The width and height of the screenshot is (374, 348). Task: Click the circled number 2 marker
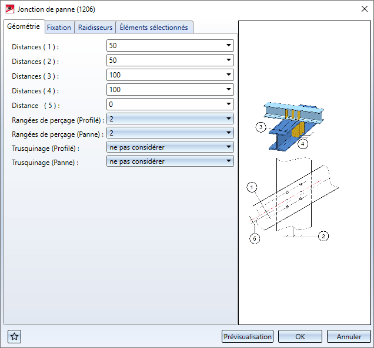click(323, 236)
